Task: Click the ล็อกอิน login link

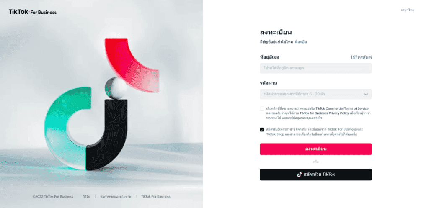Action: coord(301,42)
